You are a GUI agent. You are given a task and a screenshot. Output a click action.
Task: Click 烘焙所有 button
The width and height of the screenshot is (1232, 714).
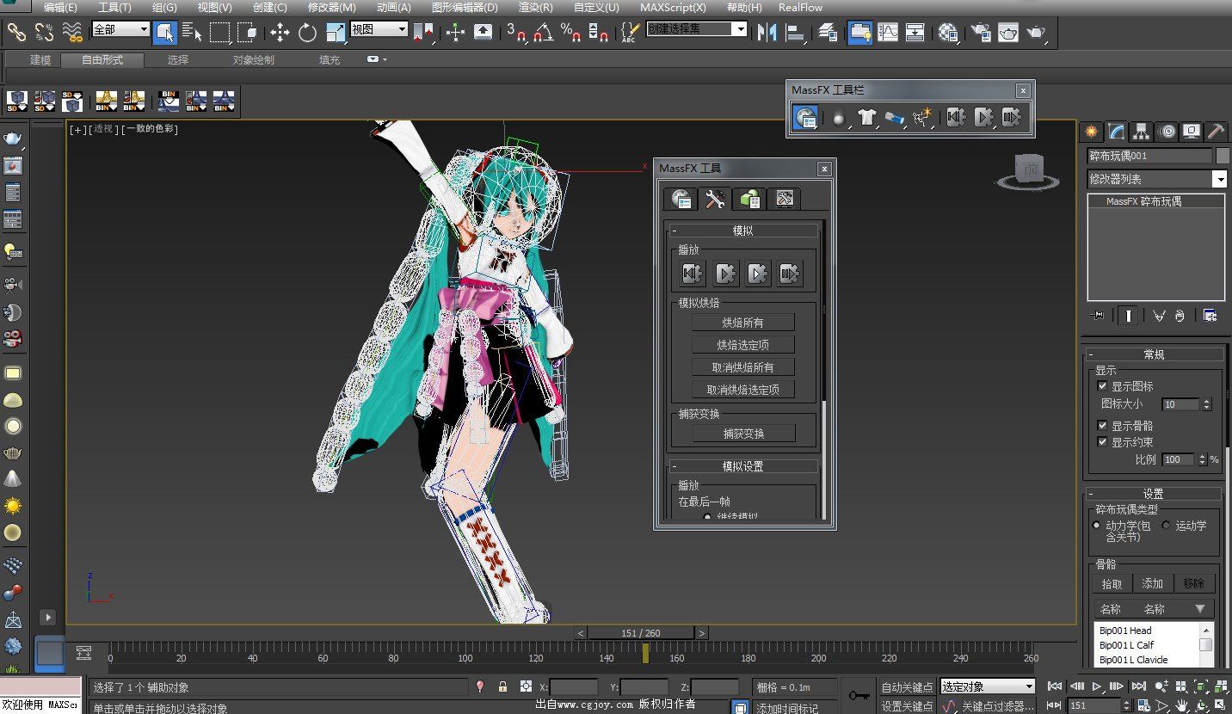(743, 323)
